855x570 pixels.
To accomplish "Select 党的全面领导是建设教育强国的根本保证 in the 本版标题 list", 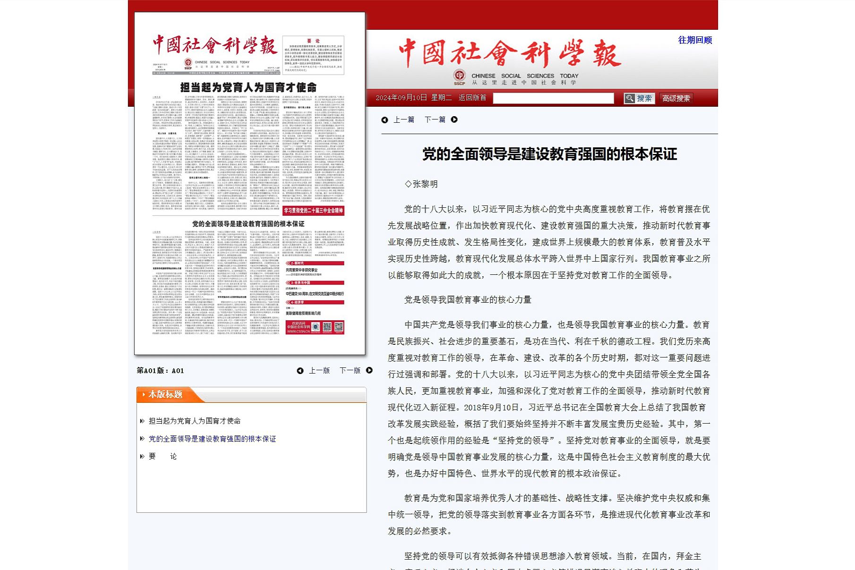I will pos(212,439).
